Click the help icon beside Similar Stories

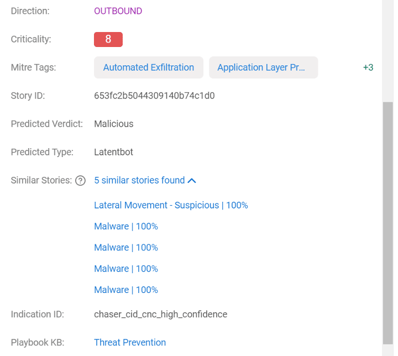(81, 181)
